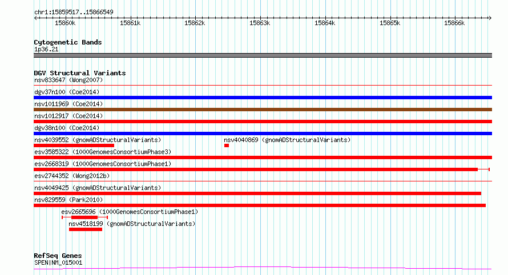
Task: Select the red nsv1012917 variant bar
Action: point(263,122)
